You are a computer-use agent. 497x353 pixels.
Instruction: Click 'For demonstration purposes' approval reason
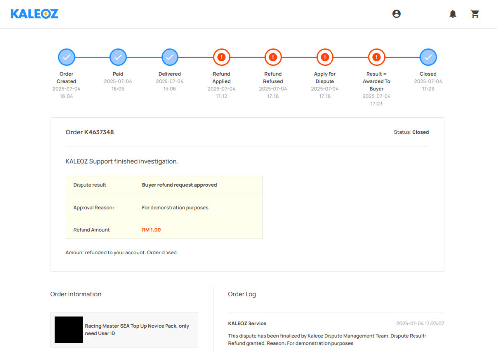[x=175, y=208]
